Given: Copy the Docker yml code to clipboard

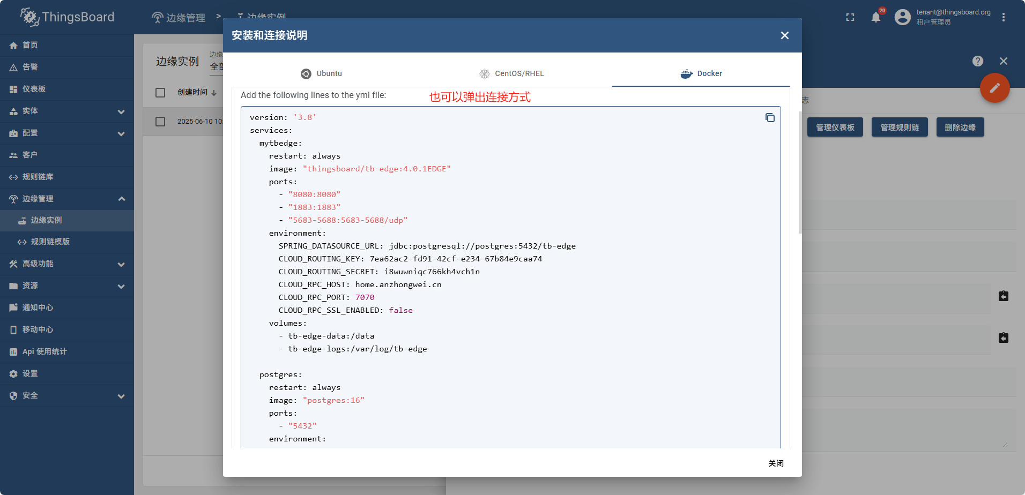Looking at the screenshot, I should click(770, 118).
